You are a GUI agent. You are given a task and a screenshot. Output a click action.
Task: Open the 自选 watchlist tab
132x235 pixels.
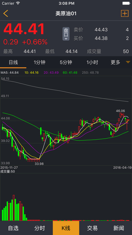pos(13,228)
